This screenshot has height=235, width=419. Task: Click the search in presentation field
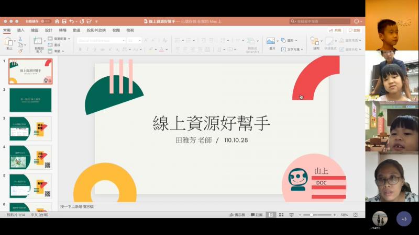tap(320, 21)
